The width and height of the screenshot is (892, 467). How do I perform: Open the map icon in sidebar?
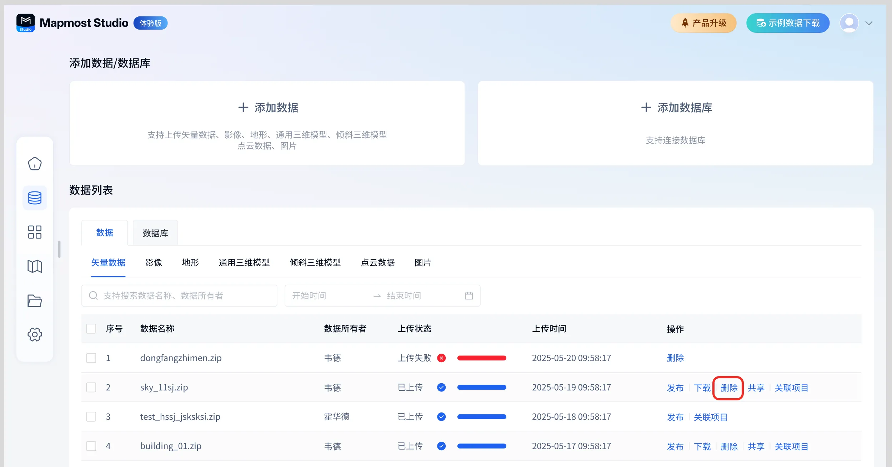point(35,266)
